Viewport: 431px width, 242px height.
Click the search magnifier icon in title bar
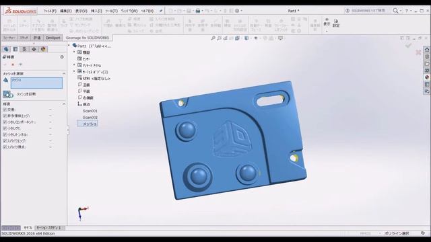395,11
